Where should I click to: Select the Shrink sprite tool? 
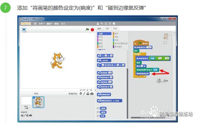click(x=110, y=23)
